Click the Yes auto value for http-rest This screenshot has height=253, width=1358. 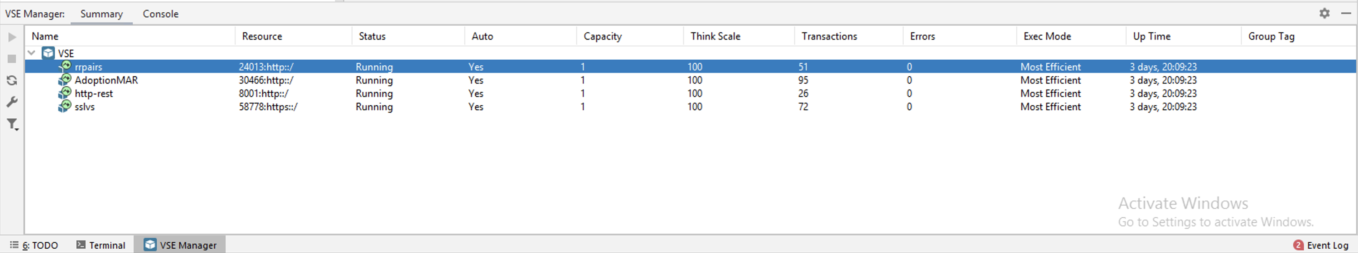[x=476, y=93]
